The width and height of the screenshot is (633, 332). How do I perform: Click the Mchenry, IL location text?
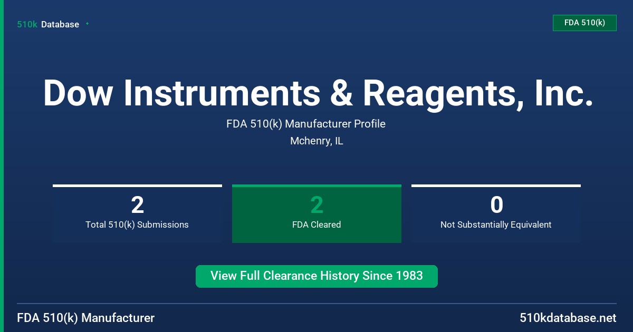[316, 141]
